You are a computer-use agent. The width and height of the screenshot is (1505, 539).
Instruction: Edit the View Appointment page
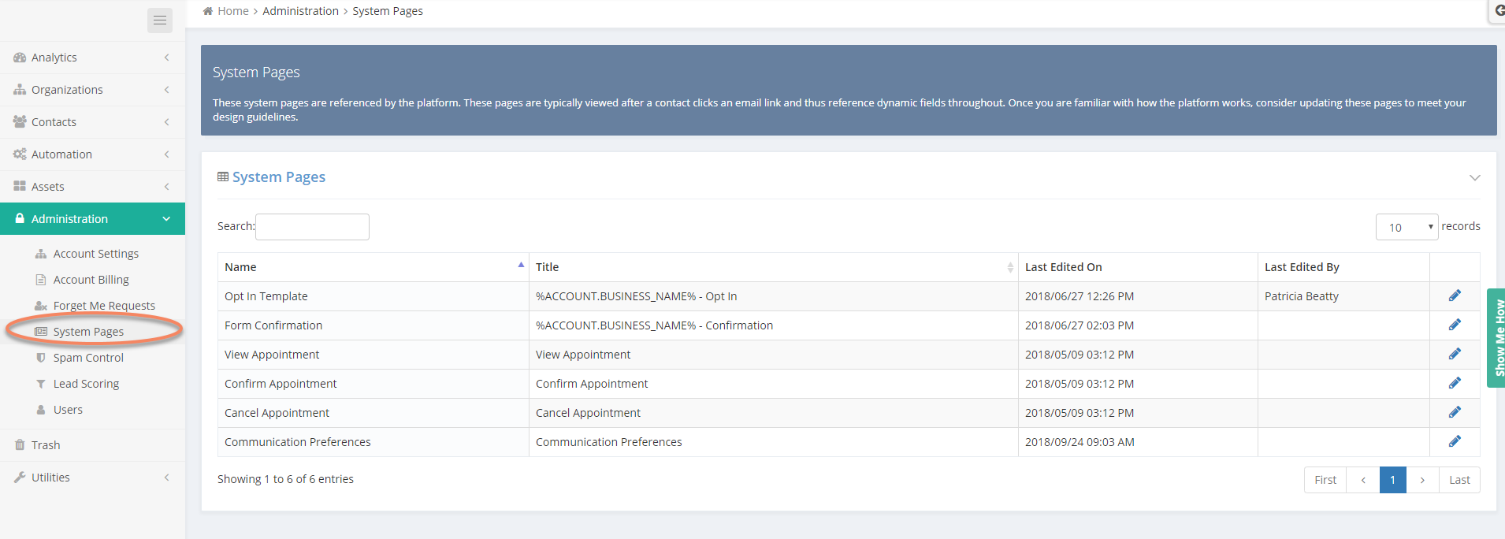click(1455, 354)
